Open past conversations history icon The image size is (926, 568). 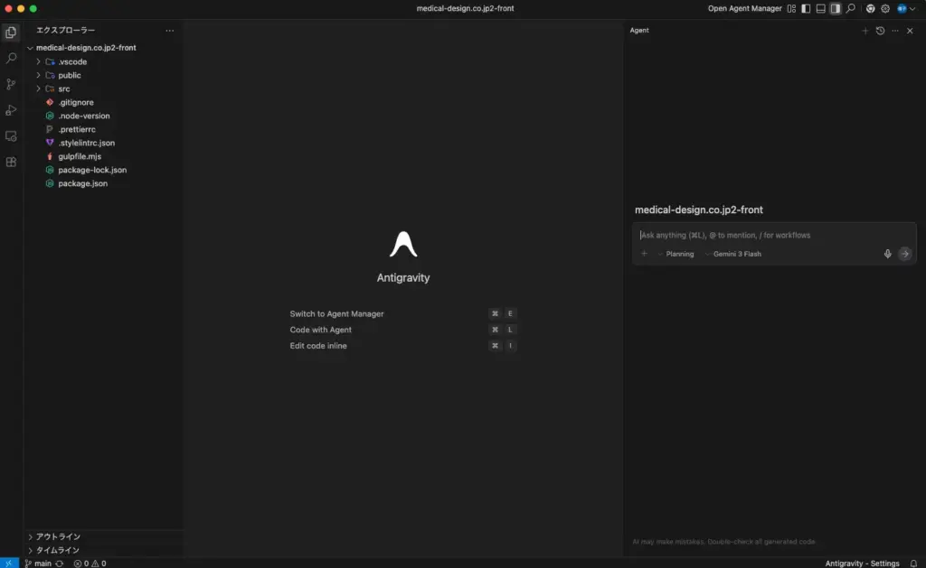(x=880, y=31)
